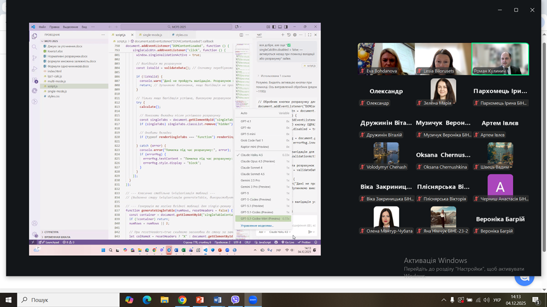Click the Управление моделями link
This screenshot has height=307, width=547.
[257, 225]
